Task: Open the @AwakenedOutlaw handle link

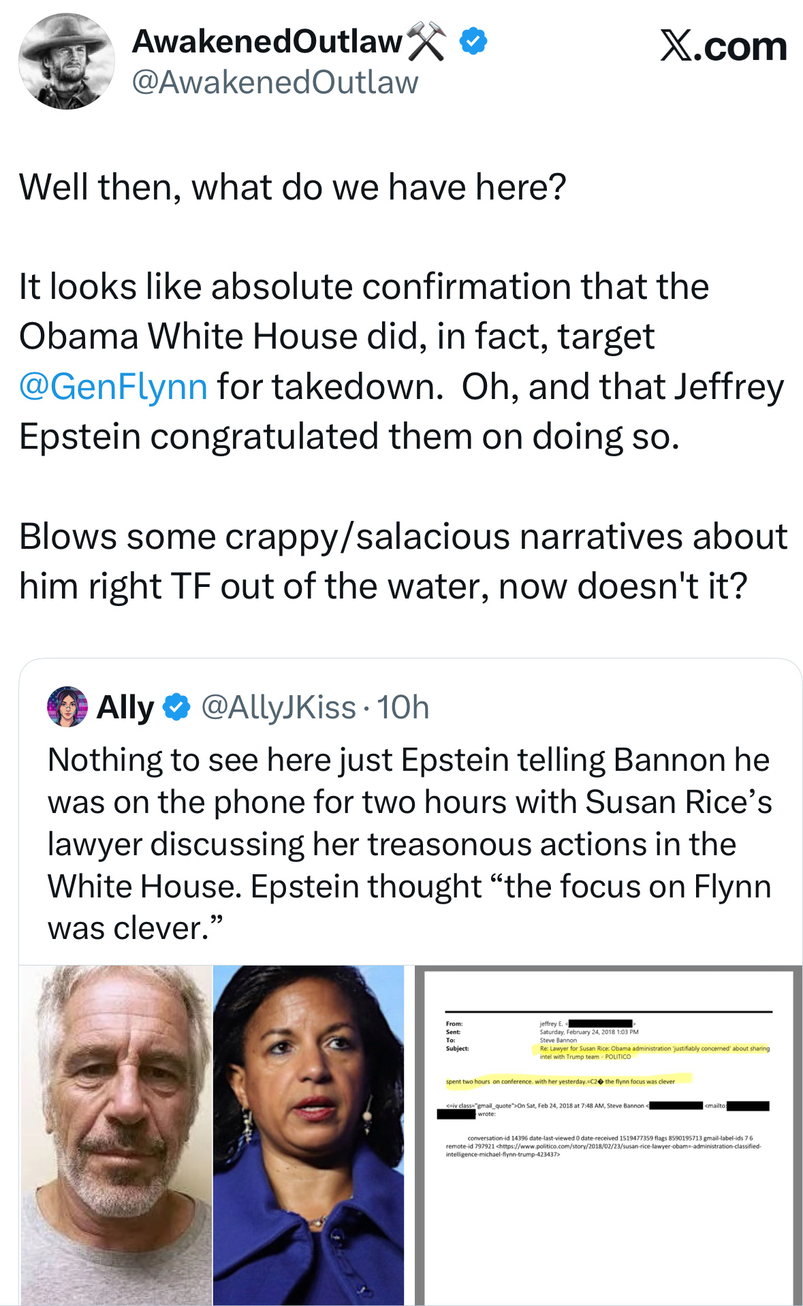Action: [x=275, y=82]
